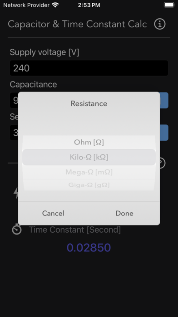Tap the series resistance value field
Viewport: 178px width, 317px height.
[14, 133]
